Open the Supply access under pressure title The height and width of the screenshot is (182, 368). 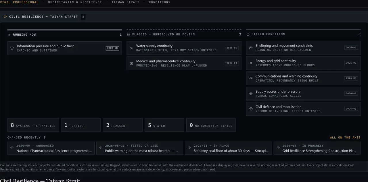pos(278,91)
